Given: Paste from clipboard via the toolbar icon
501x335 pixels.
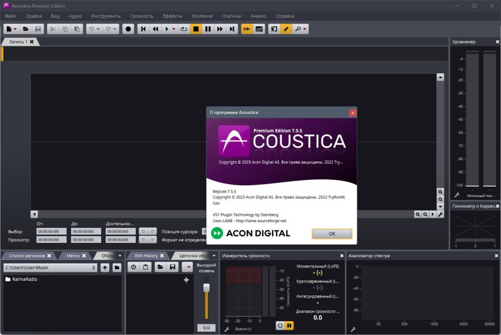Looking at the screenshot, I should (77, 29).
